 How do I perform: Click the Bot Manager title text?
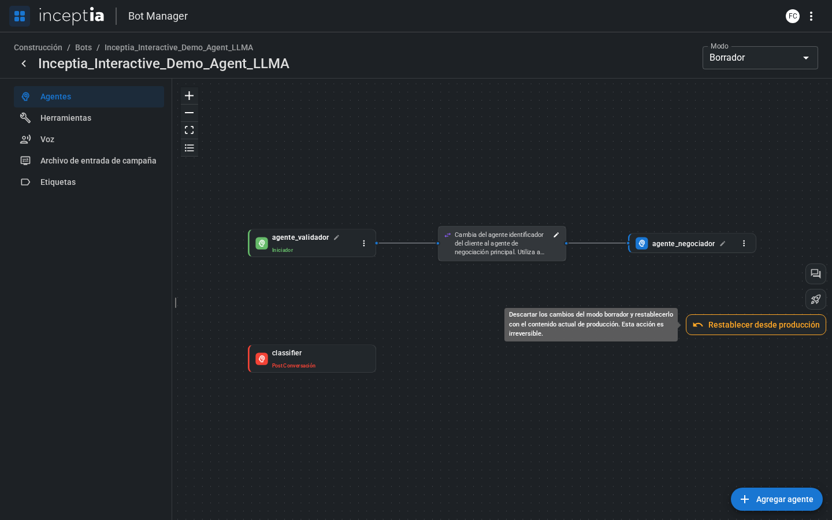pyautogui.click(x=158, y=16)
